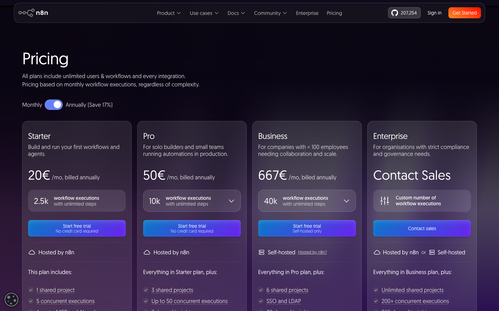
Task: Click the server icon in the Business plan
Action: (x=262, y=253)
